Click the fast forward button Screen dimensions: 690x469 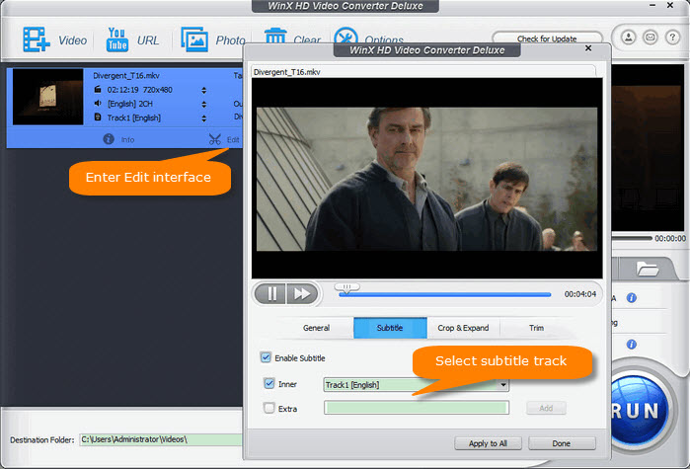pos(302,293)
